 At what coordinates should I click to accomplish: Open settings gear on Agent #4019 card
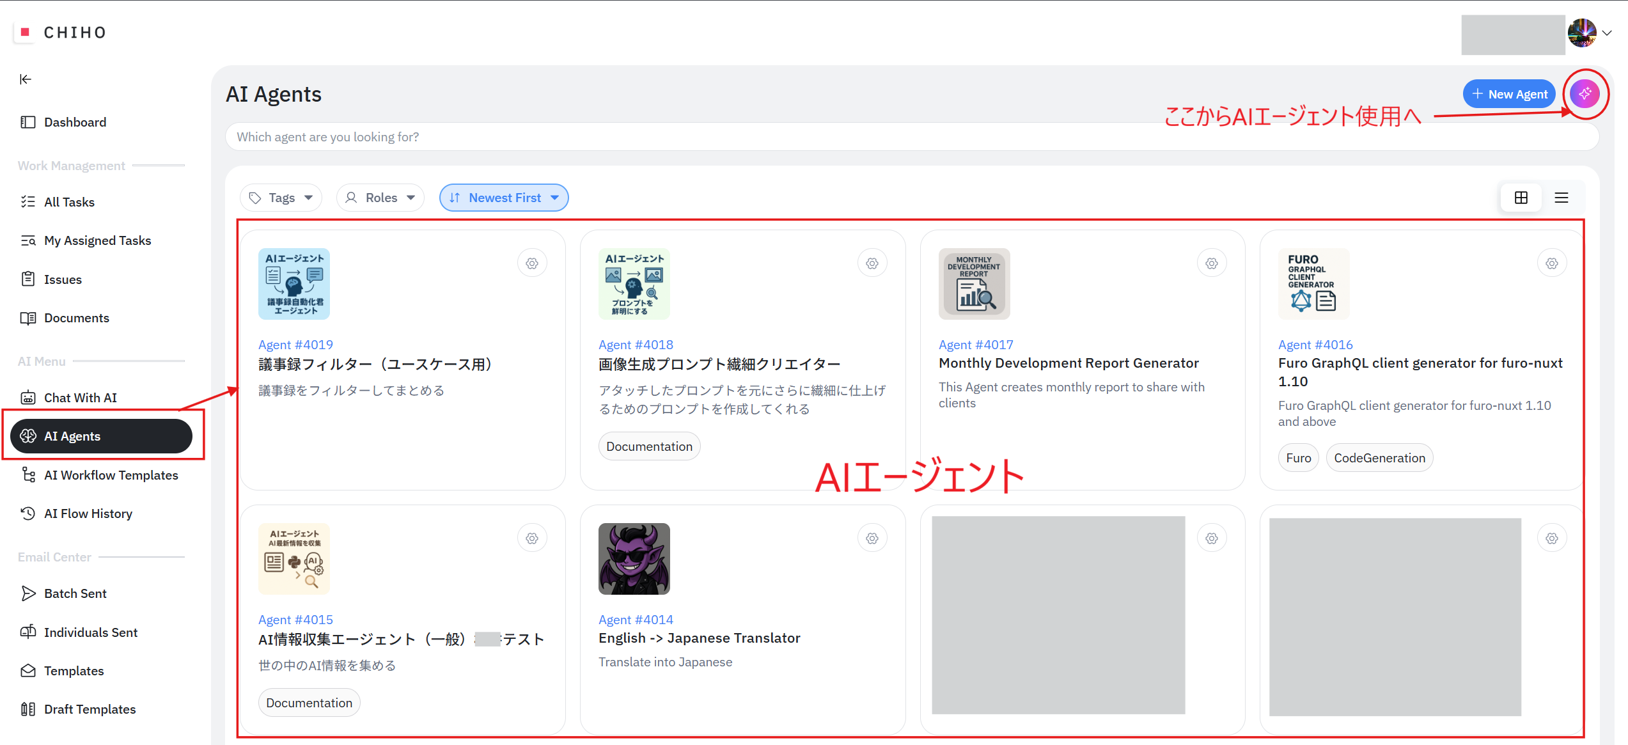click(x=532, y=263)
